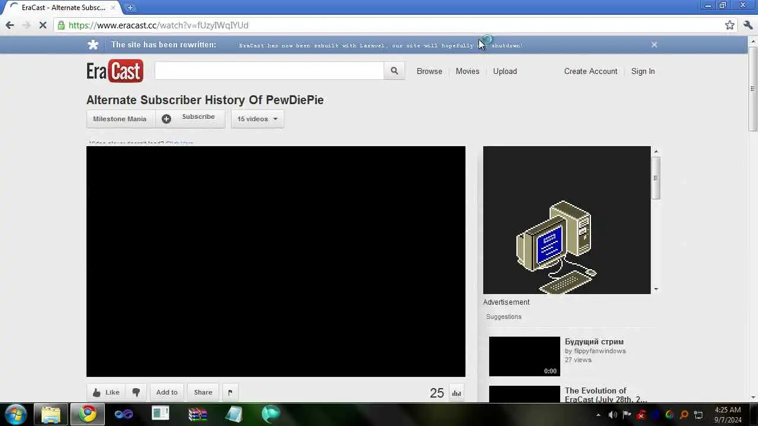Open the Chrome wrench settings menu
This screenshot has width=758, height=426.
748,25
